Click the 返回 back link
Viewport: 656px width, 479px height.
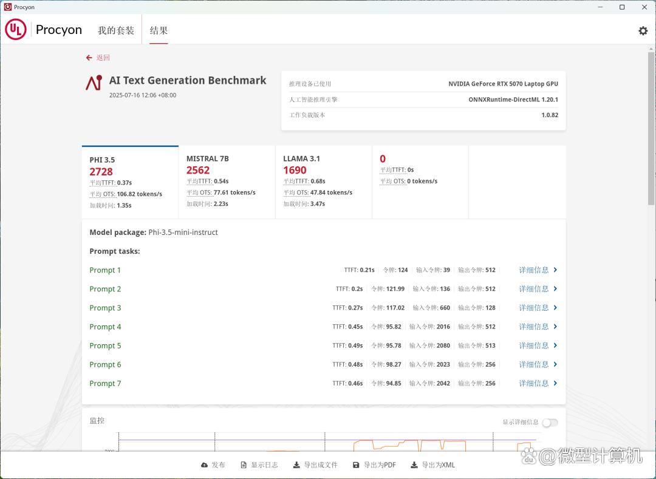click(103, 58)
